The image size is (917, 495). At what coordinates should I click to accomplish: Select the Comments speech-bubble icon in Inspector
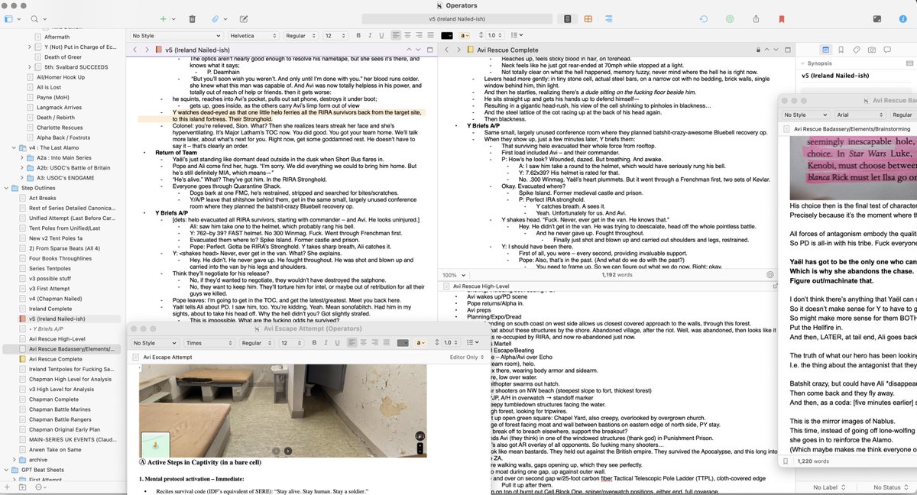[887, 50]
